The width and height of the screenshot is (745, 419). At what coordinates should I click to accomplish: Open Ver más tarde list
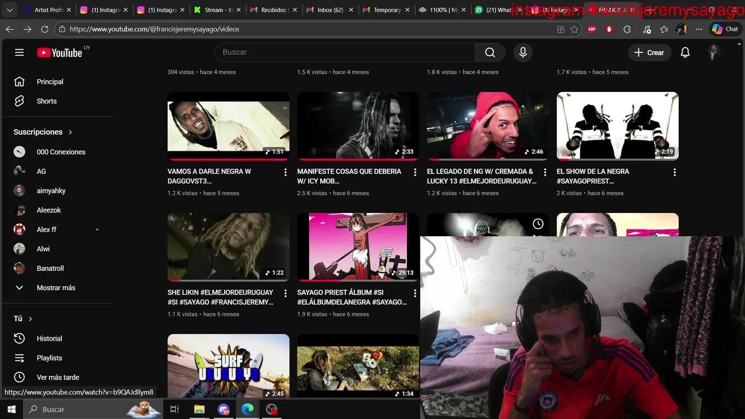coord(57,378)
